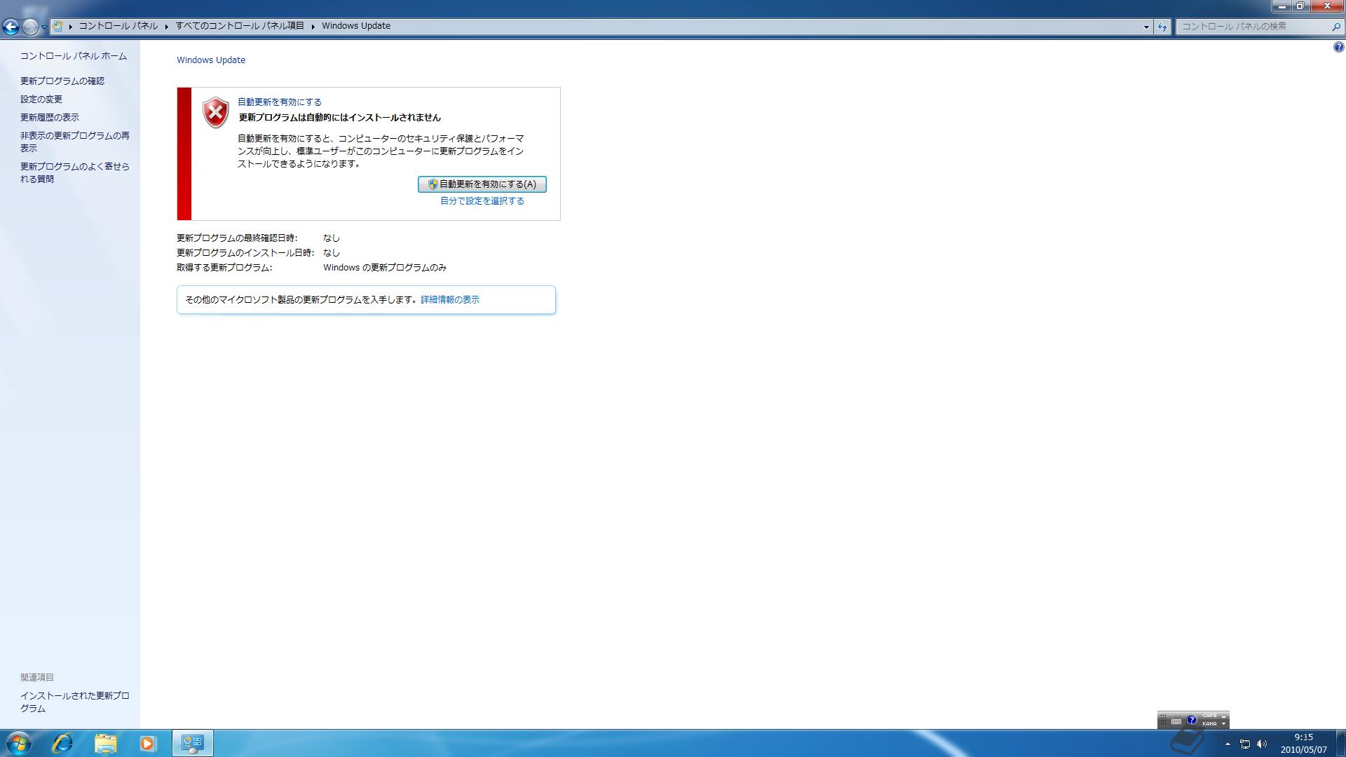Click 更新プログラムの確認 in the sidebar

(x=62, y=81)
